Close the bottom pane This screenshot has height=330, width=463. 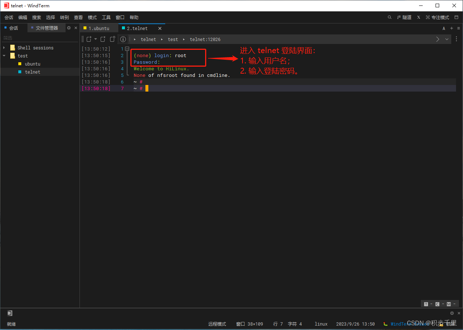coord(459,313)
